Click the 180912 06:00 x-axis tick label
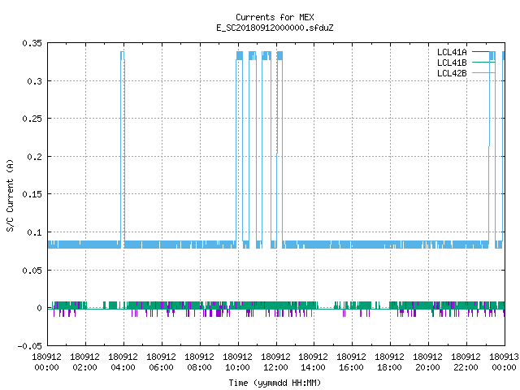This screenshot has height=390, width=520. (161, 362)
